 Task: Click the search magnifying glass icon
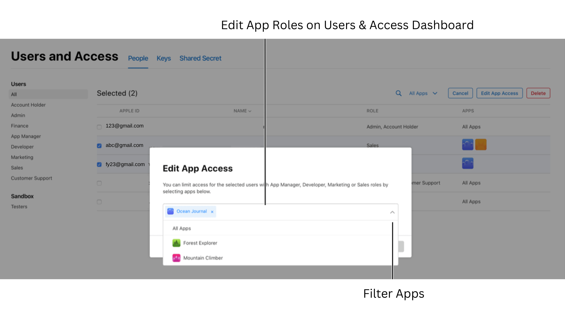click(399, 93)
